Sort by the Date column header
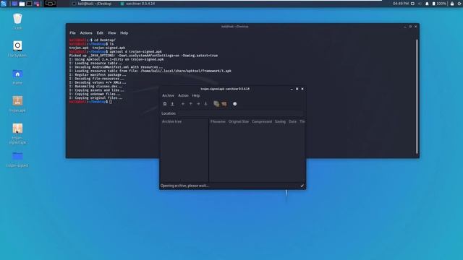The width and height of the screenshot is (463, 260). tap(292, 121)
